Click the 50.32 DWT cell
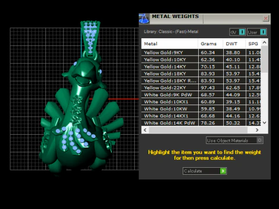Image resolution: width=279 pixels, height=209 pixels. [x=235, y=123]
